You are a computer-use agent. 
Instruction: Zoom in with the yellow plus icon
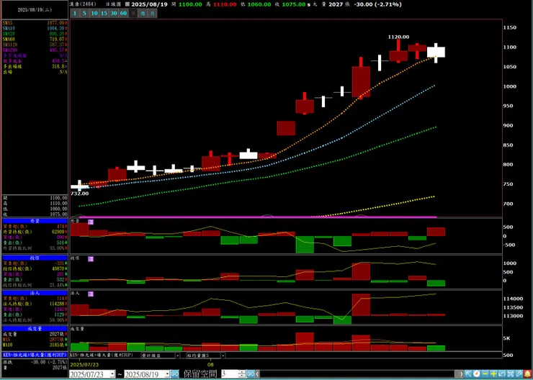[x=493, y=374]
